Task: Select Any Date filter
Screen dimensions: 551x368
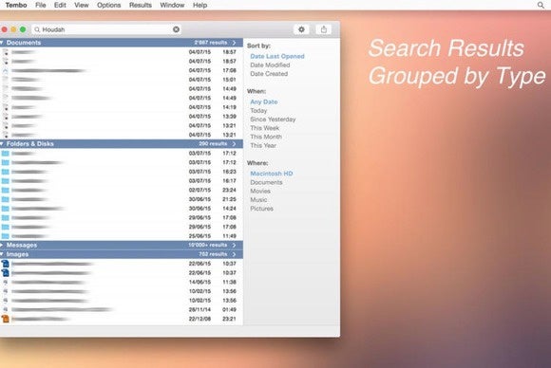Action: click(x=263, y=101)
